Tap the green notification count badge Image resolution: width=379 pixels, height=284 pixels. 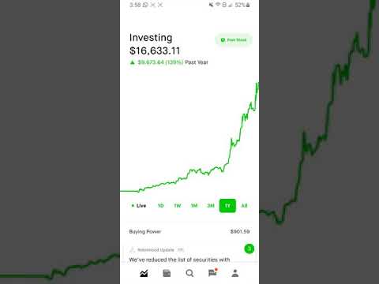pos(249,248)
